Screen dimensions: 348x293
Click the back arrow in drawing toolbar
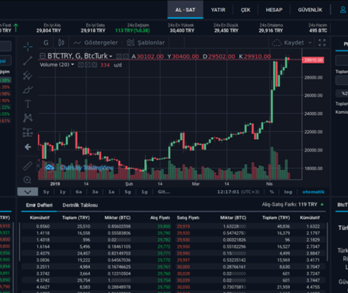(28, 147)
